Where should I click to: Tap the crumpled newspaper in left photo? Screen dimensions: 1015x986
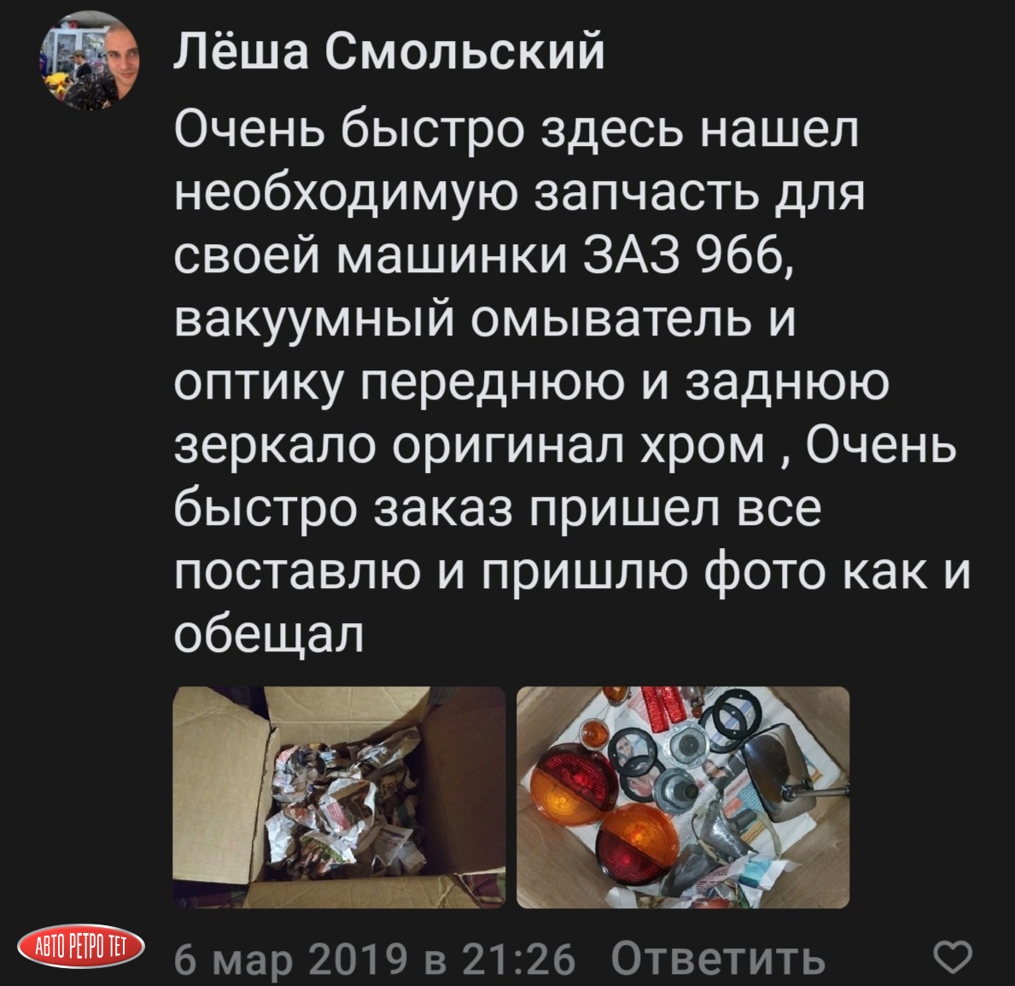pyautogui.click(x=340, y=805)
